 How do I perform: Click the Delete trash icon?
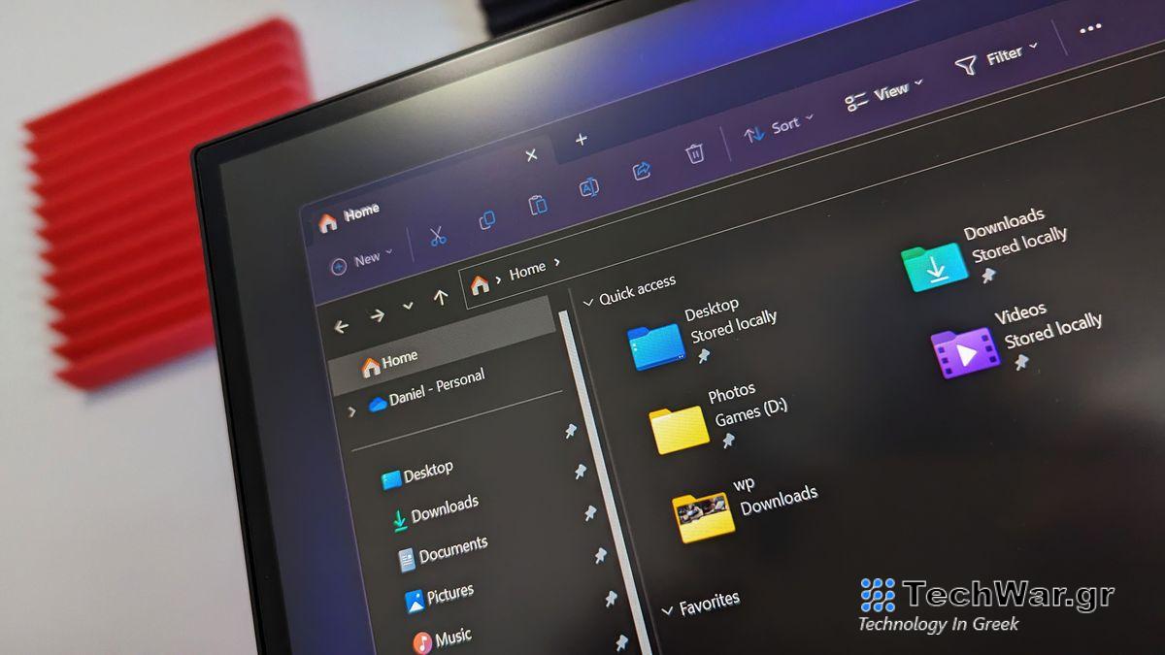[694, 152]
